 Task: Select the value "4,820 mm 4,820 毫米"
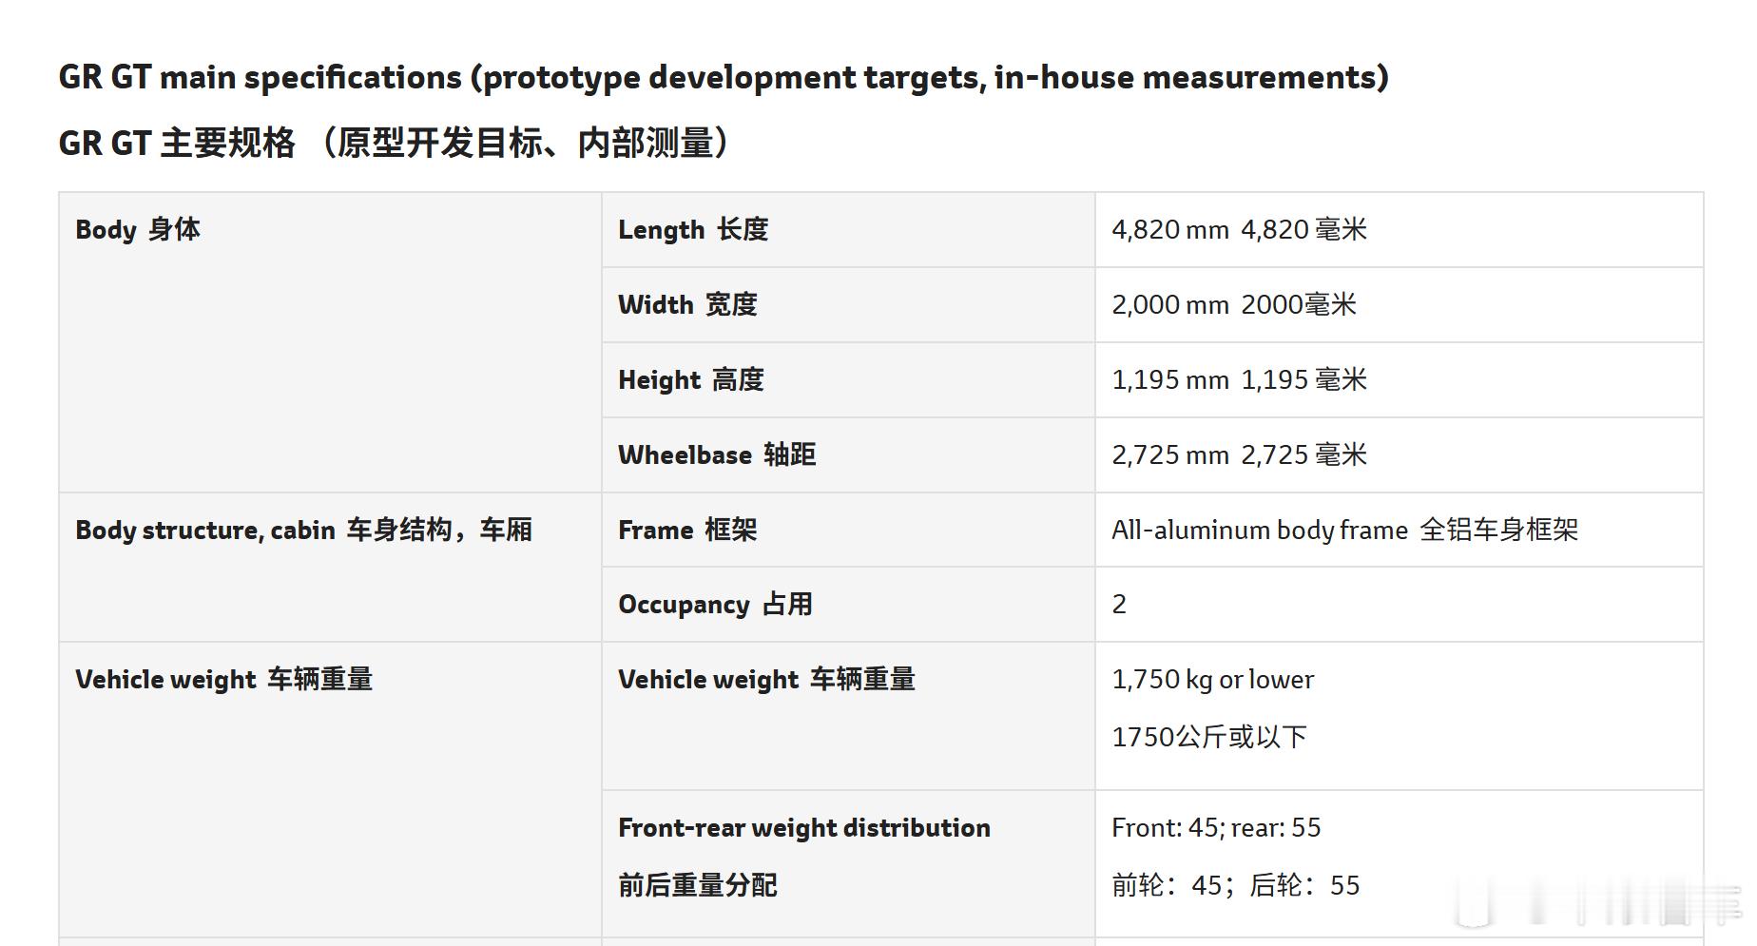(x=1239, y=229)
